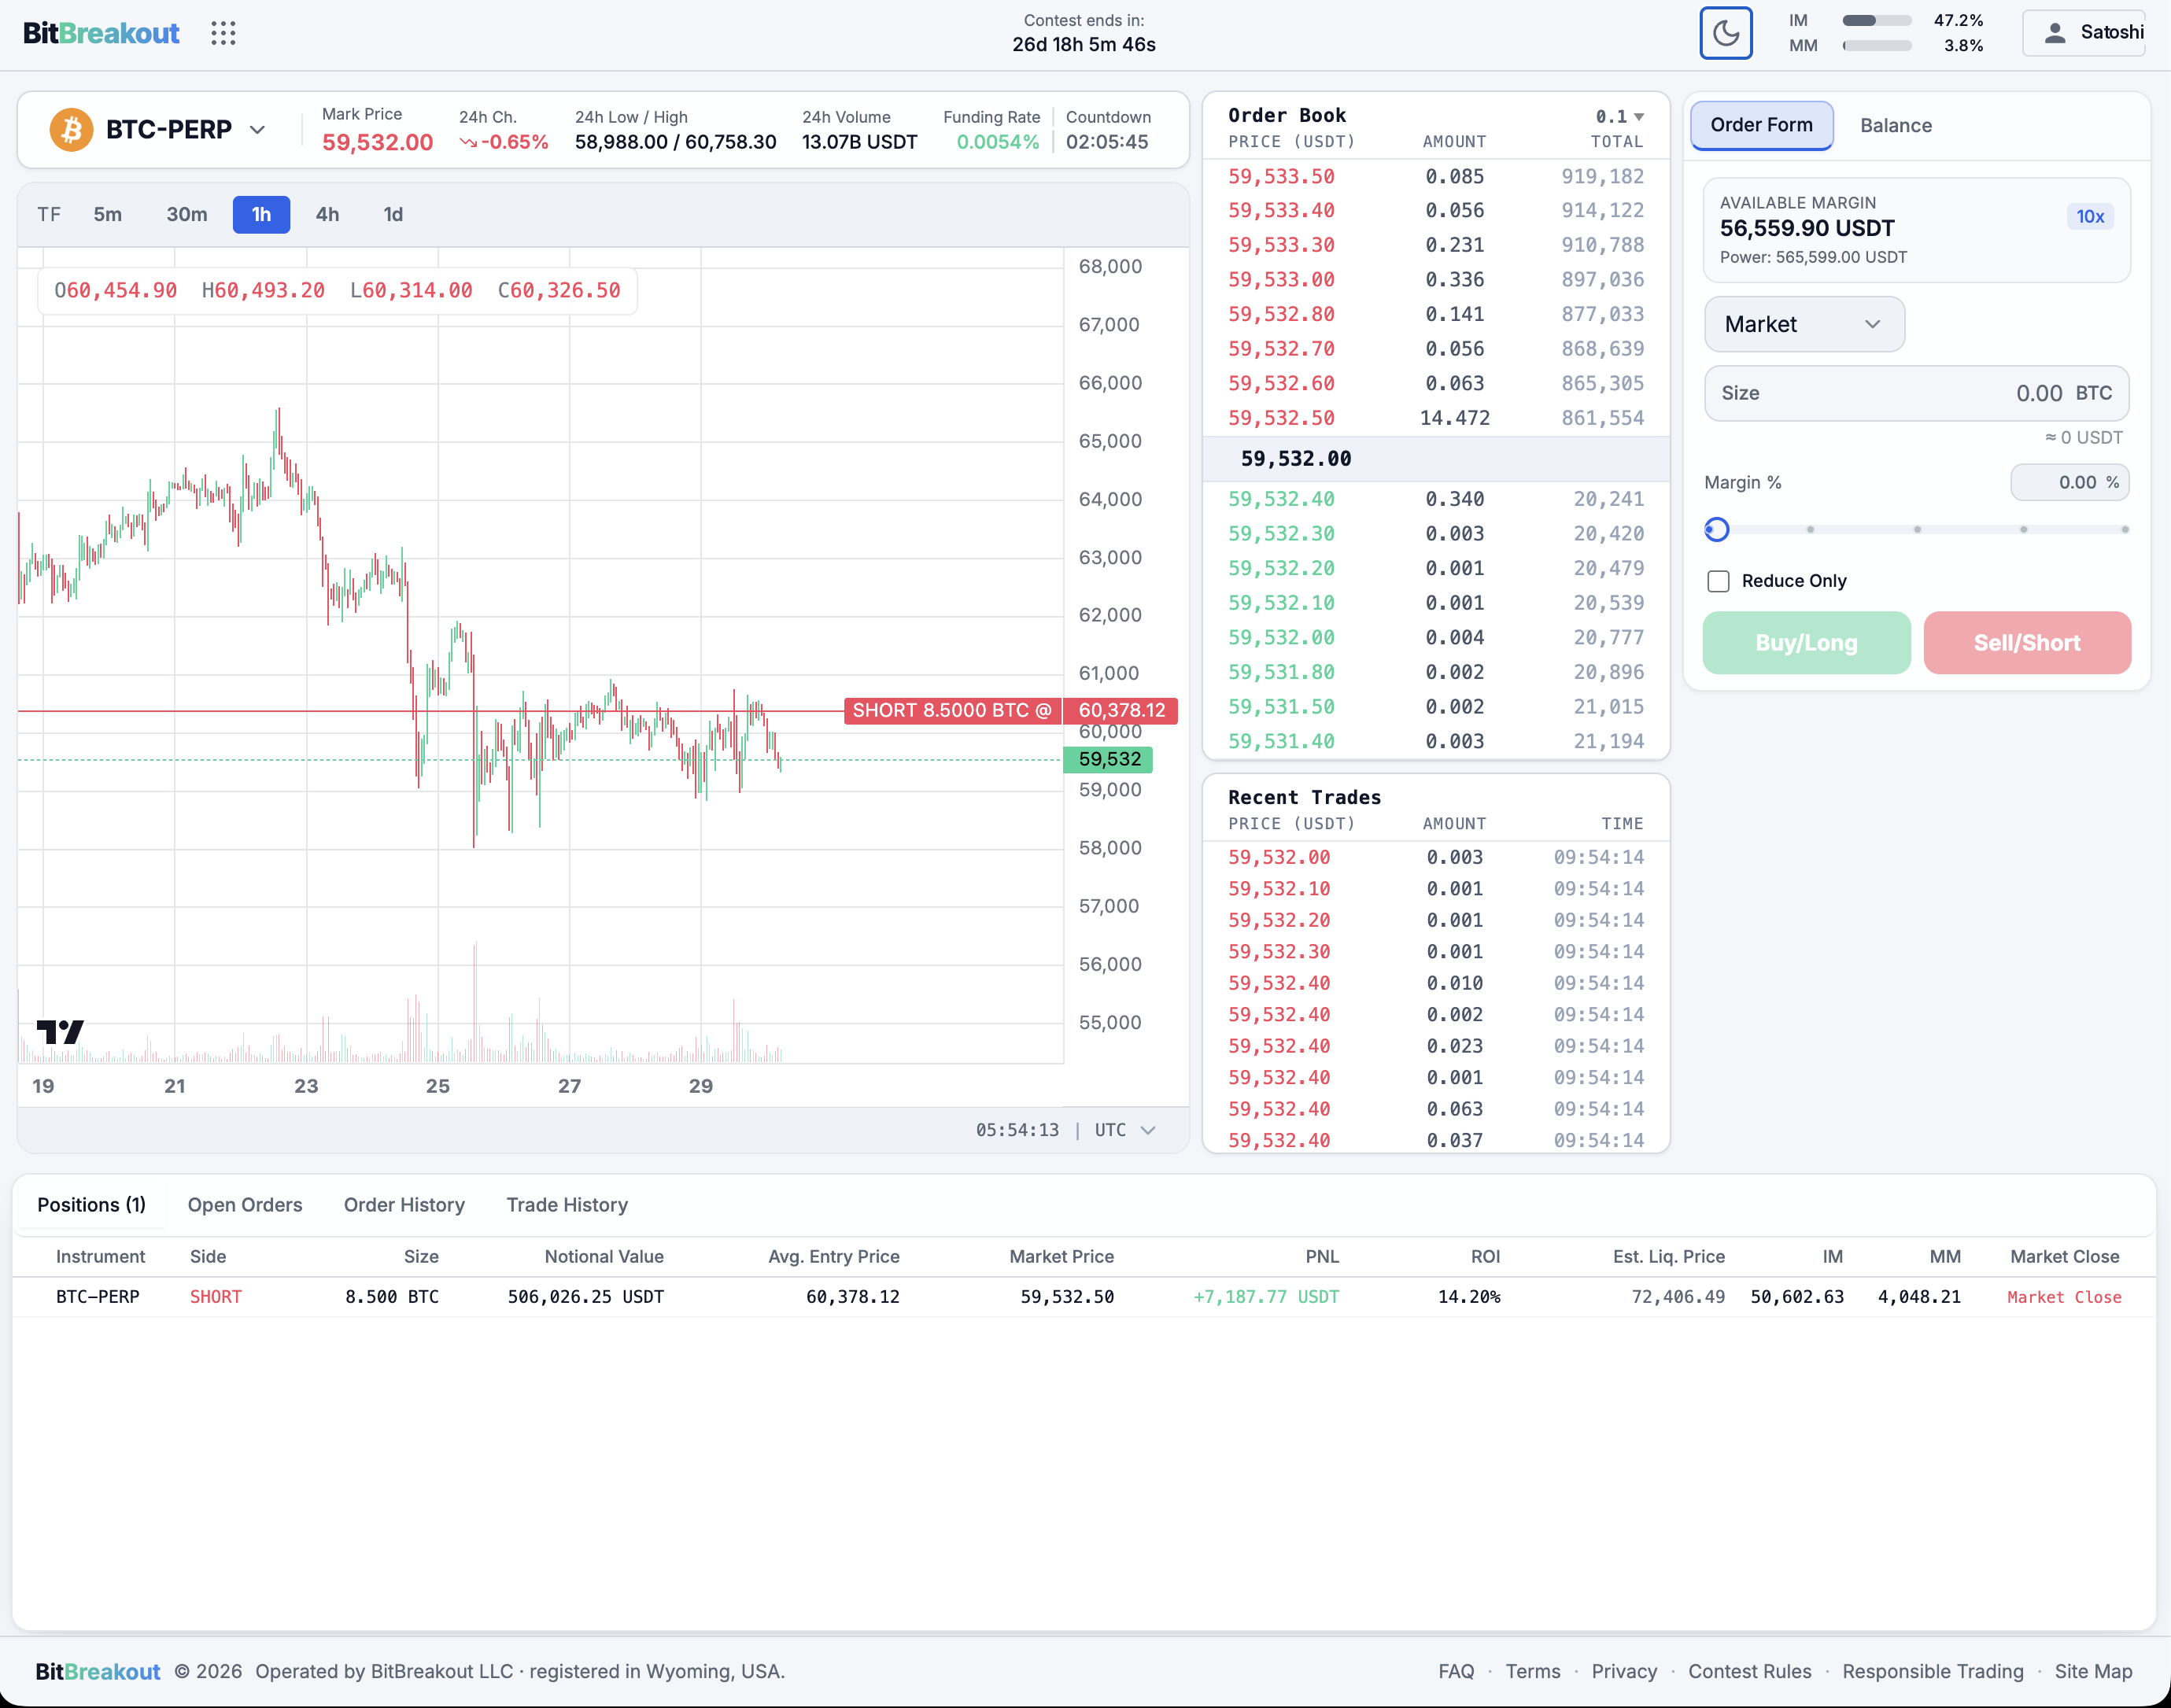
Task: Open the Site Map footer link
Action: click(x=2093, y=1671)
